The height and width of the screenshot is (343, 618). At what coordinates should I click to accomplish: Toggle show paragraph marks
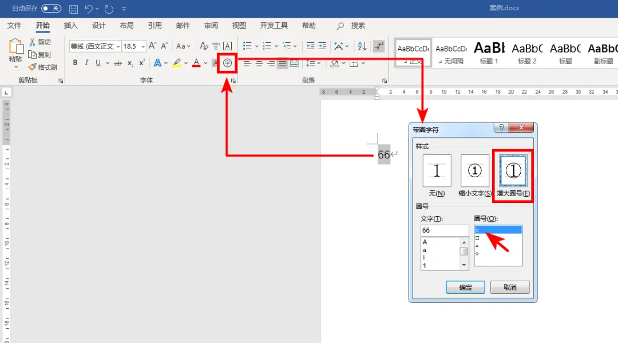click(x=379, y=46)
